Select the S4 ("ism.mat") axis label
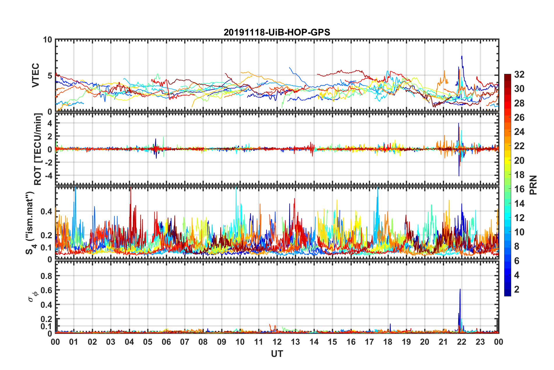554x370 pixels. [x=30, y=223]
